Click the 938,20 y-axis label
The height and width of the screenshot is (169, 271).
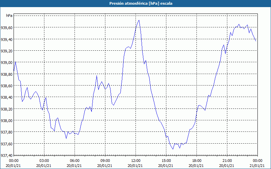(6, 109)
